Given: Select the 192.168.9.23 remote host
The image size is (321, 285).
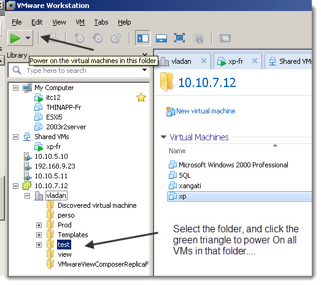Looking at the screenshot, I should pos(55,166).
